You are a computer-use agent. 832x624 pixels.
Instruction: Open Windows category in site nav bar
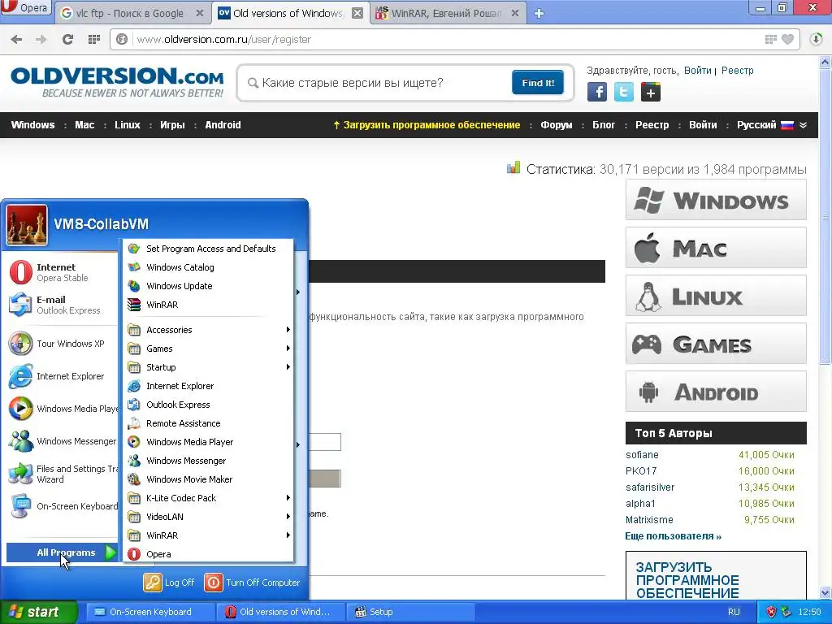32,125
